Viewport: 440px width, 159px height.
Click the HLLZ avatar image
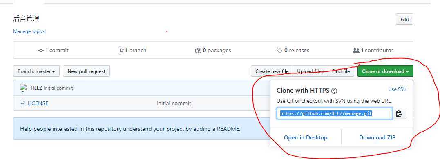(x=23, y=88)
